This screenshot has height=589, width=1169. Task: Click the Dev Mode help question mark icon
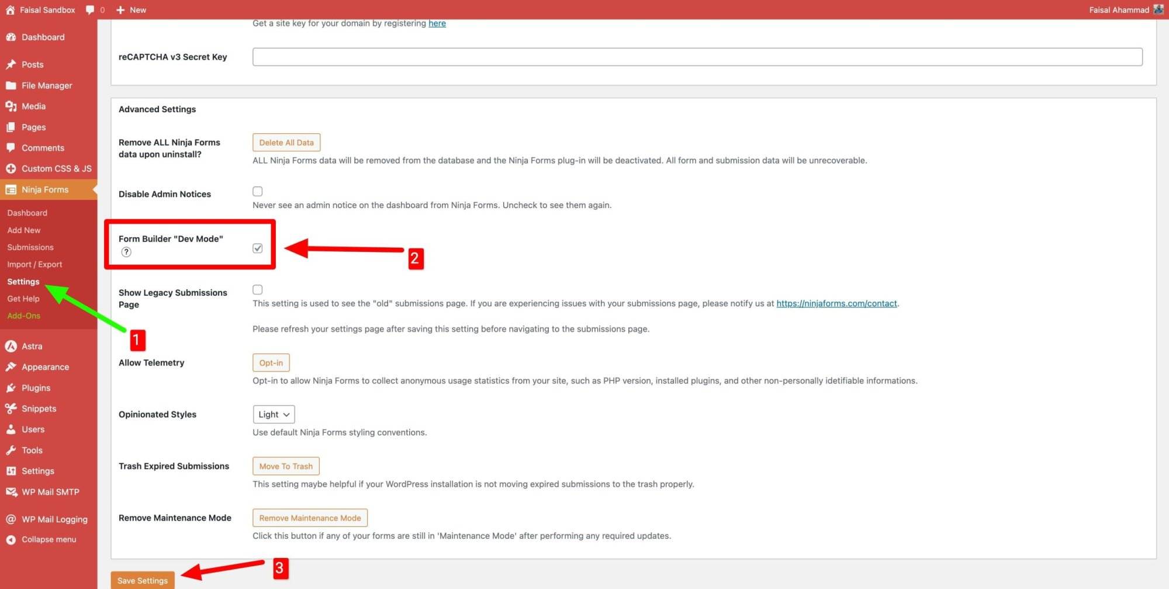126,252
